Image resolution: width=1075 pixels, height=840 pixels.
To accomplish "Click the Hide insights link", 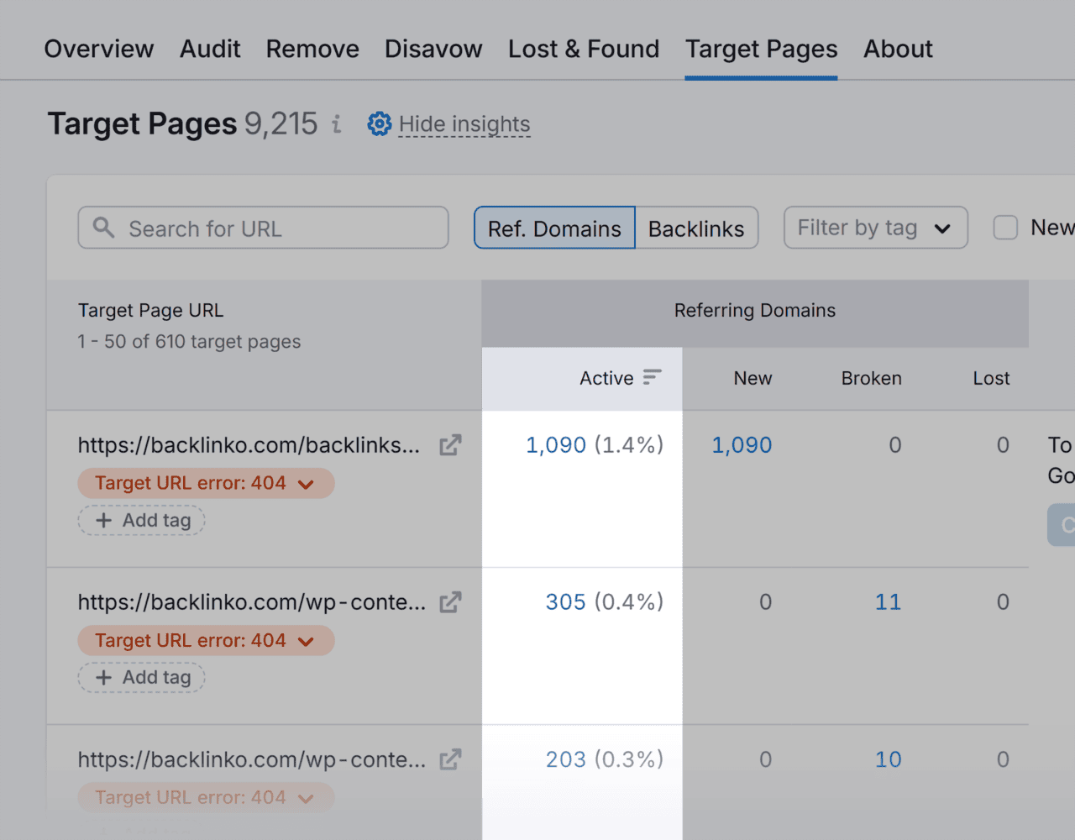I will point(464,123).
